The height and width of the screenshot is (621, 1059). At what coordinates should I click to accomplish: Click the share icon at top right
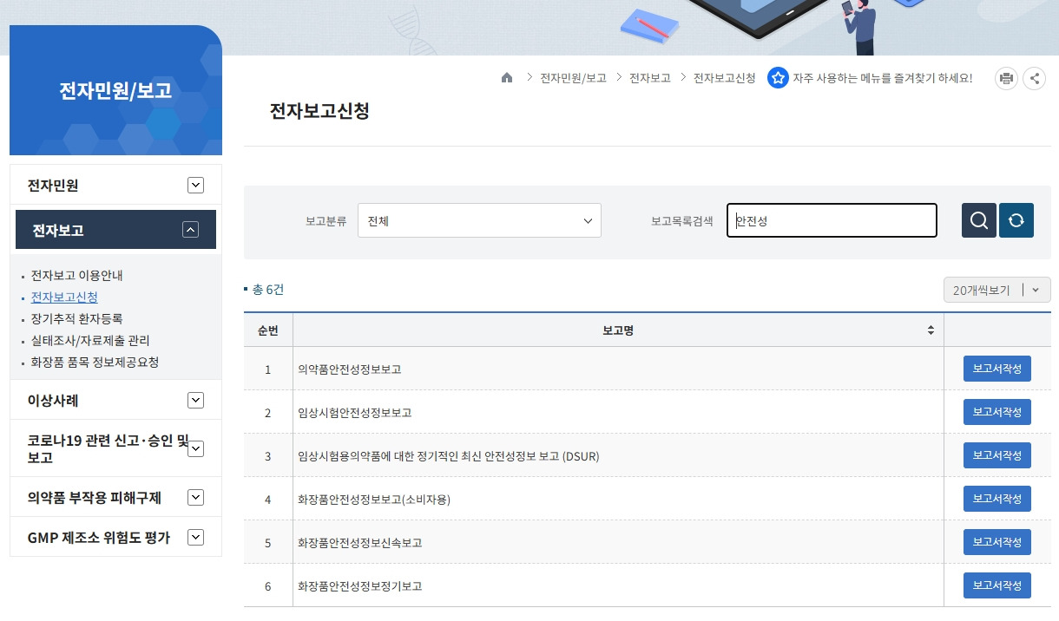(x=1034, y=77)
